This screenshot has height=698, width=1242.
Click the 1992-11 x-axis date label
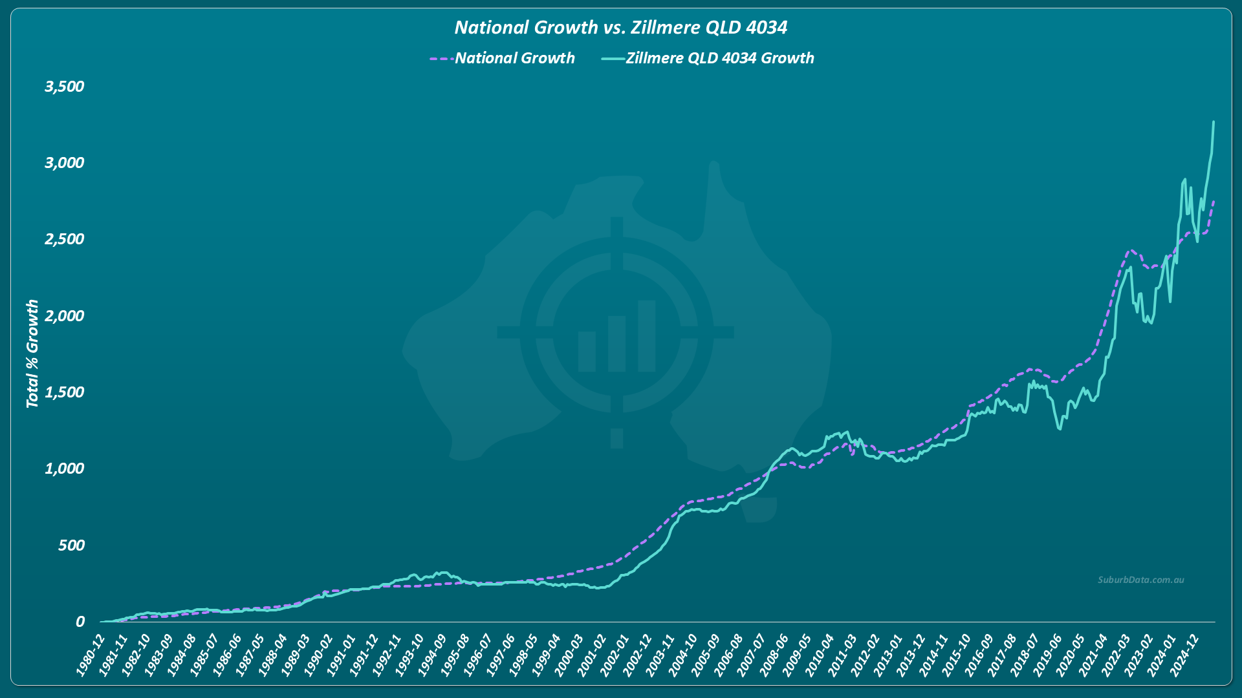tap(386, 655)
